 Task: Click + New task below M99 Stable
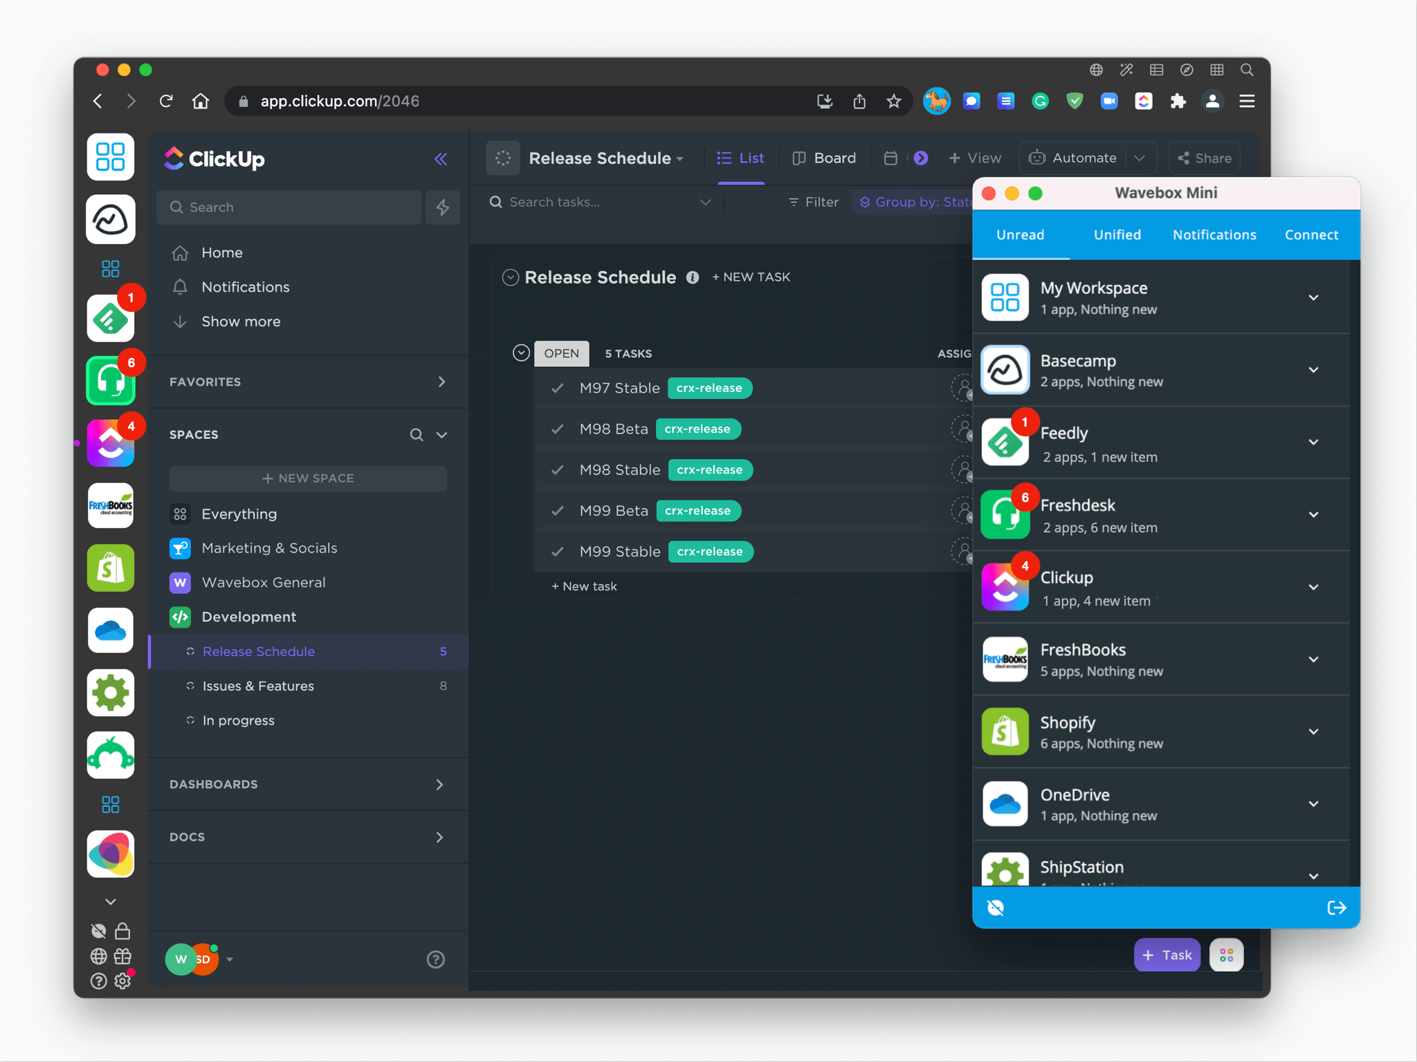(x=584, y=586)
